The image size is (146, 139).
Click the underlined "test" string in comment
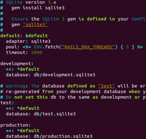coord(107,86)
